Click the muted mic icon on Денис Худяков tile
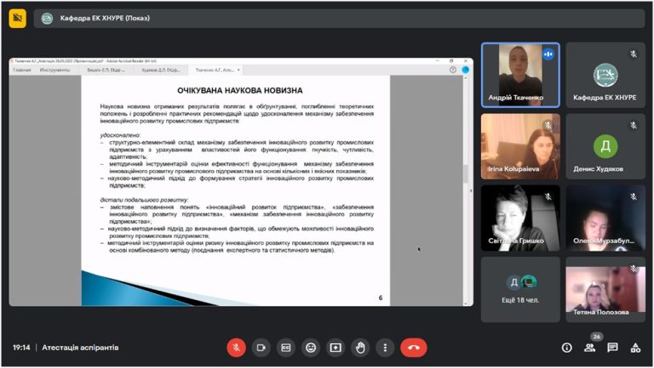Viewport: 654px width, 368px height. point(634,125)
